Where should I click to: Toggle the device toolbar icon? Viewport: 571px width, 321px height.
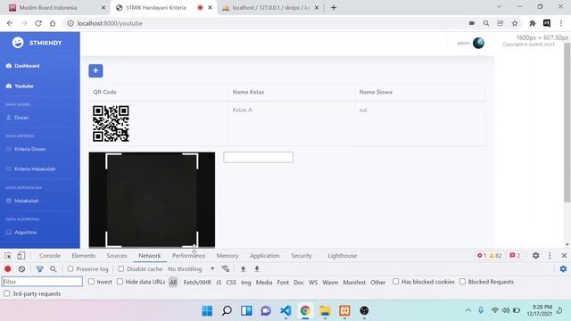coord(21,256)
